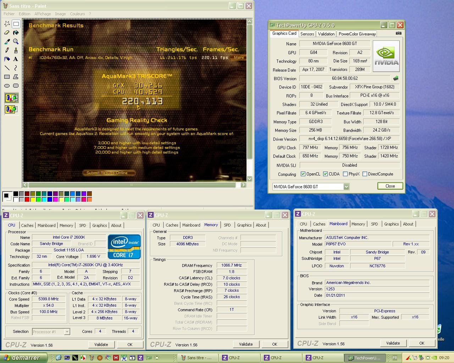The width and height of the screenshot is (454, 363).
Task: Open the Affichage menu in Paint
Action: click(x=43, y=14)
